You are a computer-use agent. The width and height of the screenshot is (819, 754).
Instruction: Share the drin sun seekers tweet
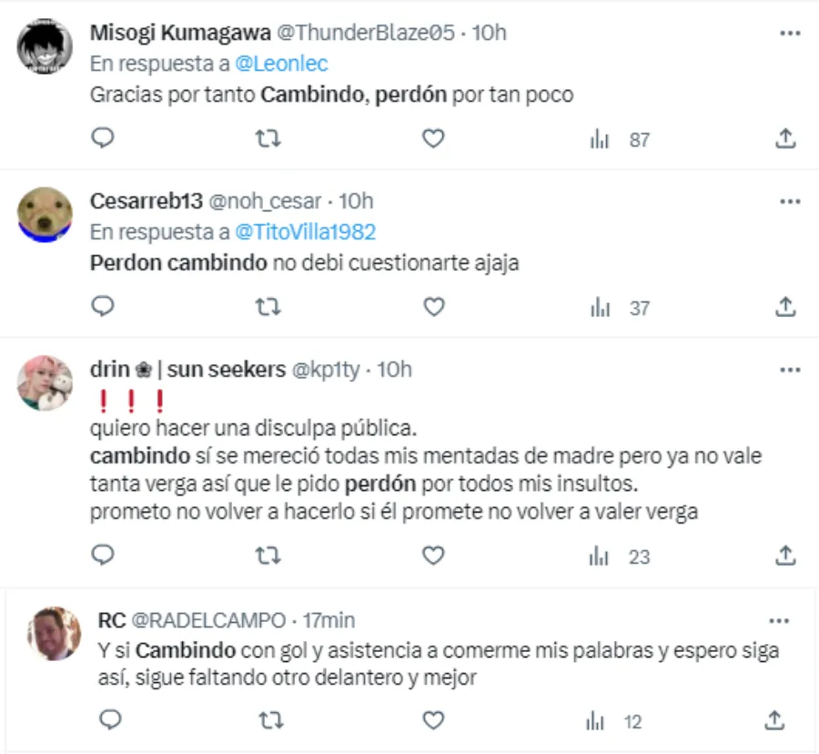pyautogui.click(x=786, y=555)
